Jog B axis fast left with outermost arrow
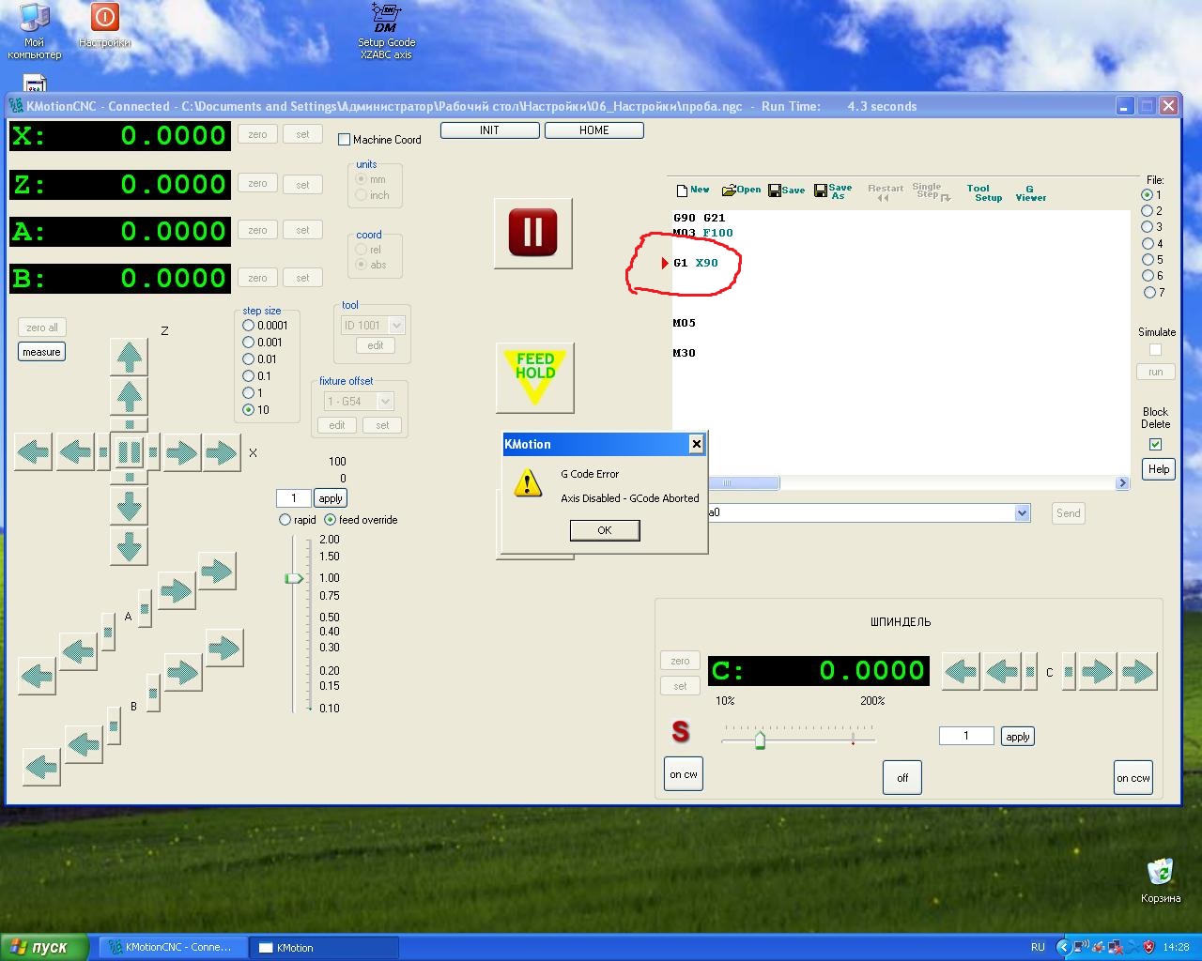1202x961 pixels. click(41, 768)
